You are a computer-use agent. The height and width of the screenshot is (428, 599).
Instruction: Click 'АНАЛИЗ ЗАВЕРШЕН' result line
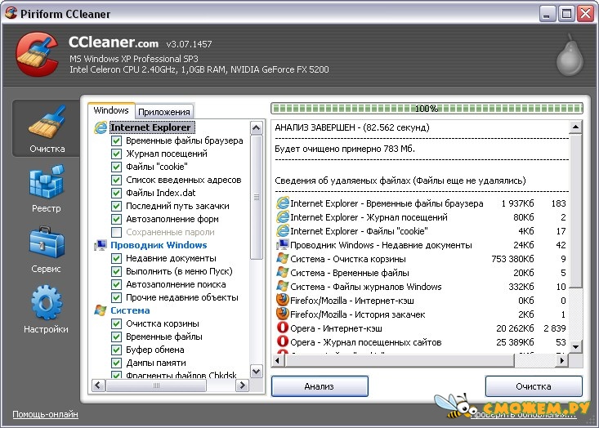(352, 127)
